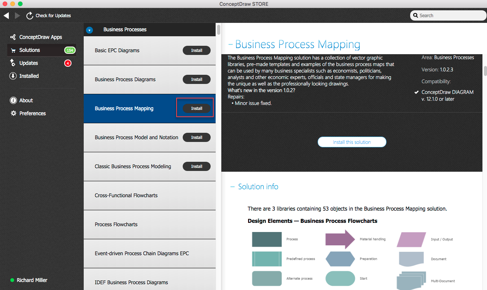The image size is (487, 290).
Task: Click the Version: 1.0.2.3 text
Action: (x=438, y=70)
